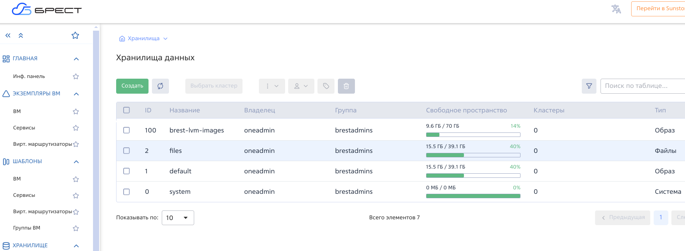Toggle the select-all header checkbox
The height and width of the screenshot is (251, 685).
pyautogui.click(x=126, y=110)
